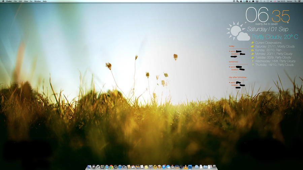Click 'Tuesday: 20/9, Partly Cloudy' forecast
Screen dimensions: 303x170
pos(273,57)
